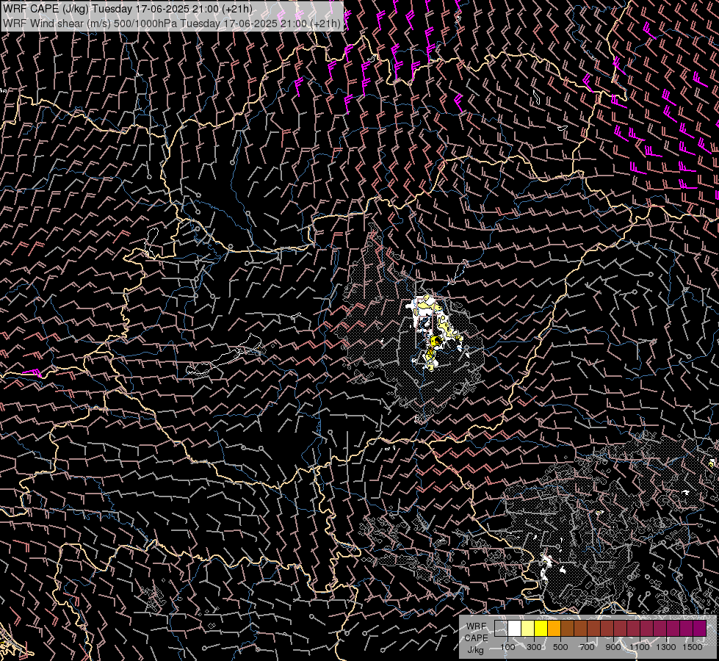The width and height of the screenshot is (719, 661).
Task: Click the WRF Wind shear title line
Action: [172, 24]
